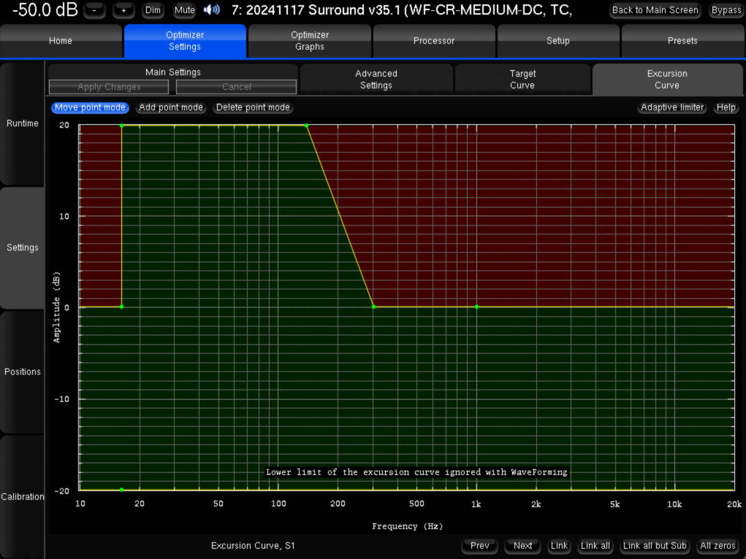Switch to Delete point mode
746x559 pixels.
[x=253, y=108]
